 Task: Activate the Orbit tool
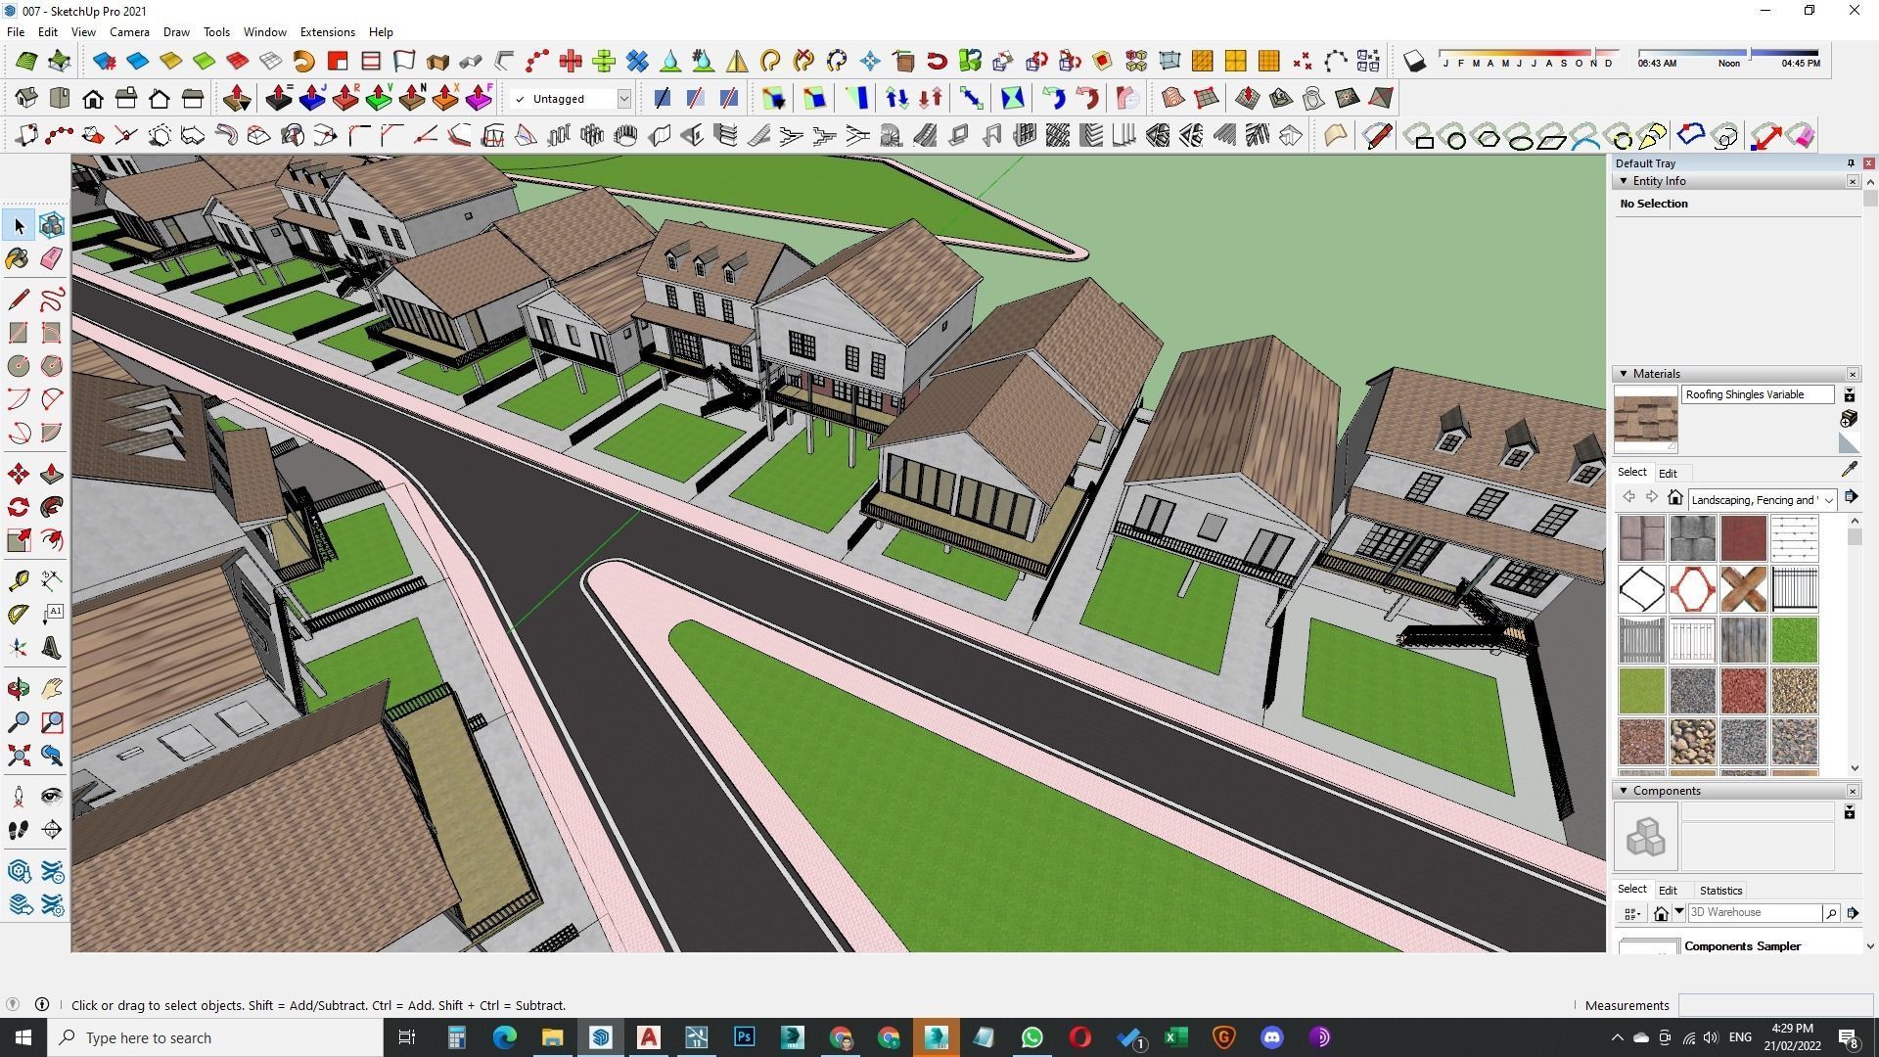pos(19,689)
